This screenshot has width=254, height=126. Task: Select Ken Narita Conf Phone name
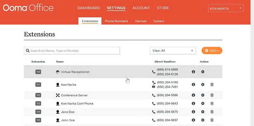pyautogui.click(x=77, y=104)
